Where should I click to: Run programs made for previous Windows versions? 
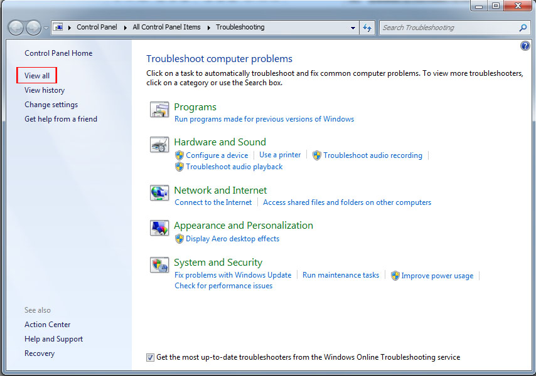[x=264, y=119]
